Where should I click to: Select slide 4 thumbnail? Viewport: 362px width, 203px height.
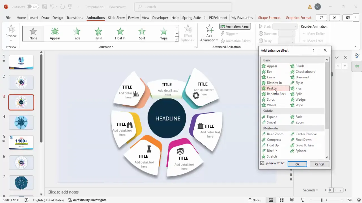tap(21, 122)
